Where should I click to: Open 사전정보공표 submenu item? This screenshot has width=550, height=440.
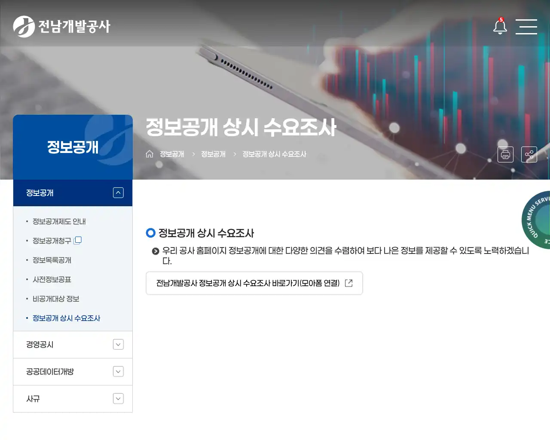click(x=52, y=279)
